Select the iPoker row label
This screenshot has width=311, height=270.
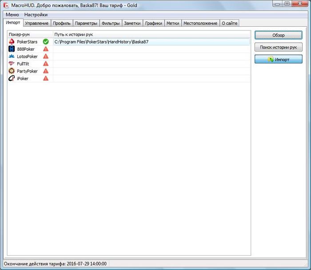coord(23,78)
